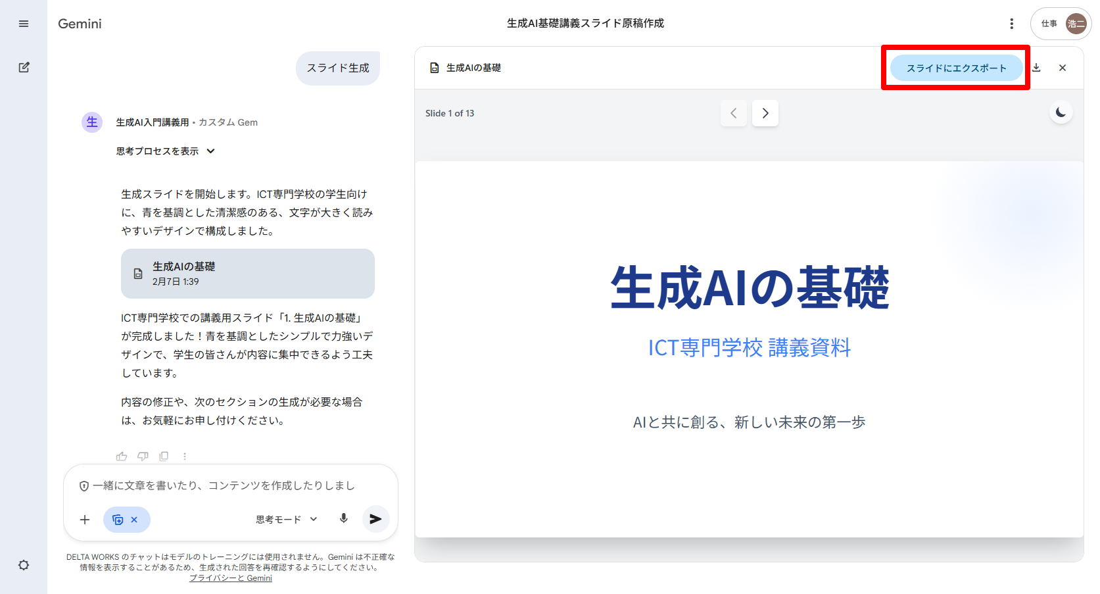Click the thumbs down on the response
Image resolution: width=1100 pixels, height=594 pixels.
click(x=143, y=456)
